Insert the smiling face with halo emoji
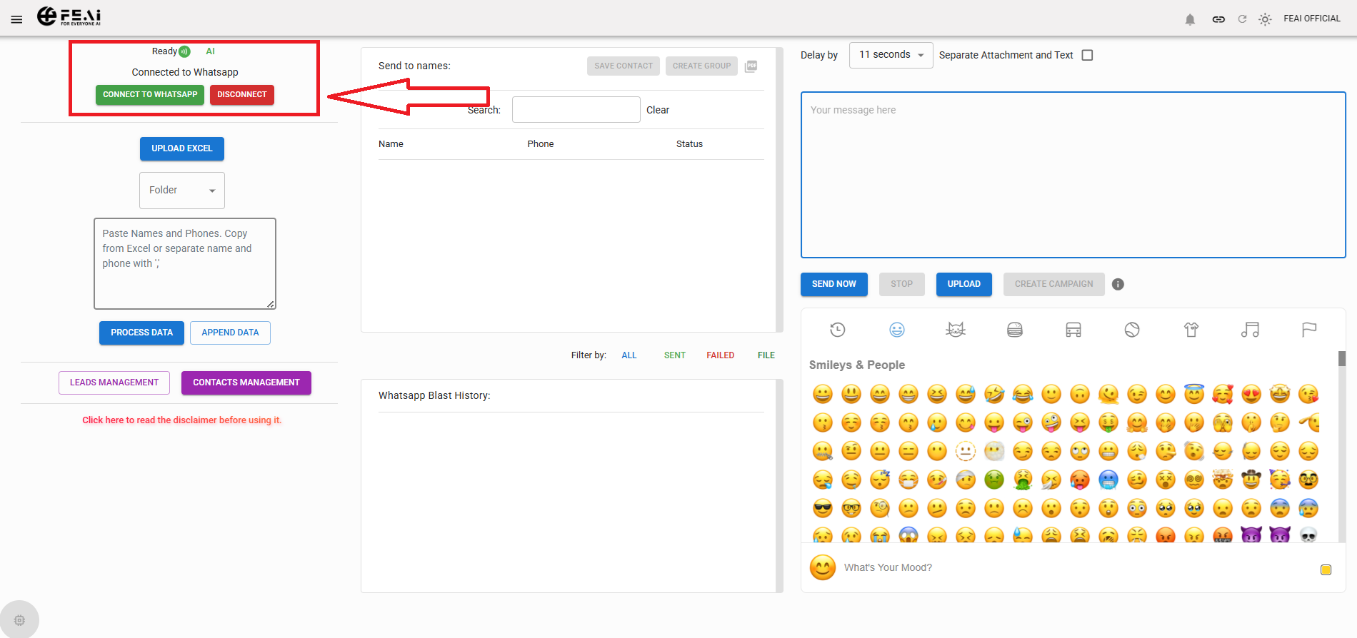 pos(1194,394)
